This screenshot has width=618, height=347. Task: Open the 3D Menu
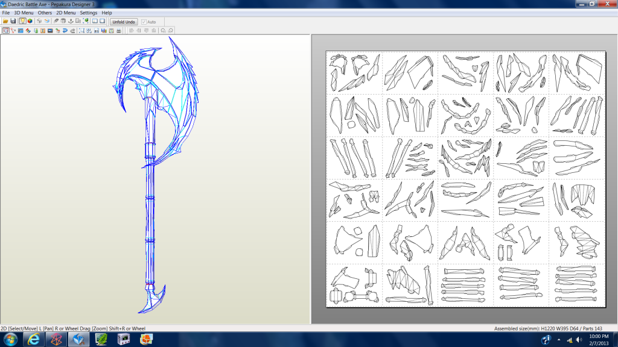tap(24, 13)
